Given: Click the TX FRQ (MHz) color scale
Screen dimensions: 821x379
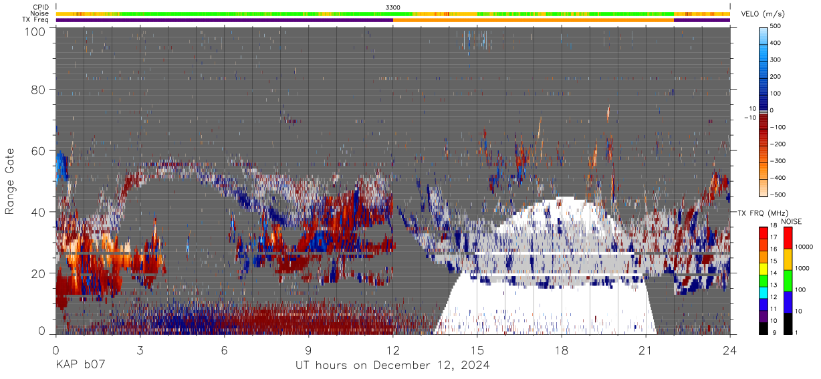Looking at the screenshot, I should point(764,280).
